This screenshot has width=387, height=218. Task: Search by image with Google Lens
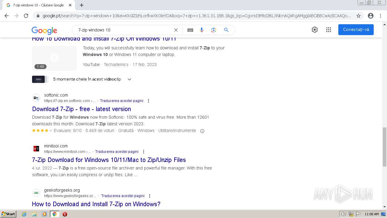214,30
